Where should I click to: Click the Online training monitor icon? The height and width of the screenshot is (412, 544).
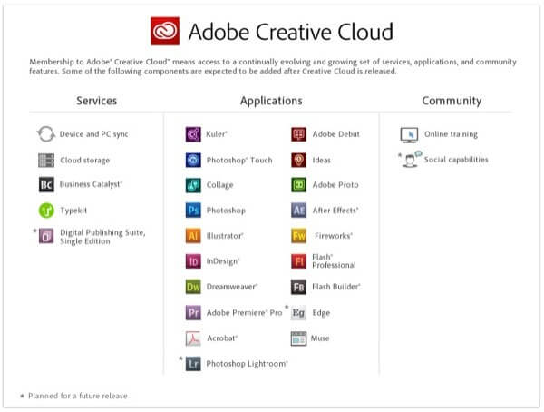[409, 135]
